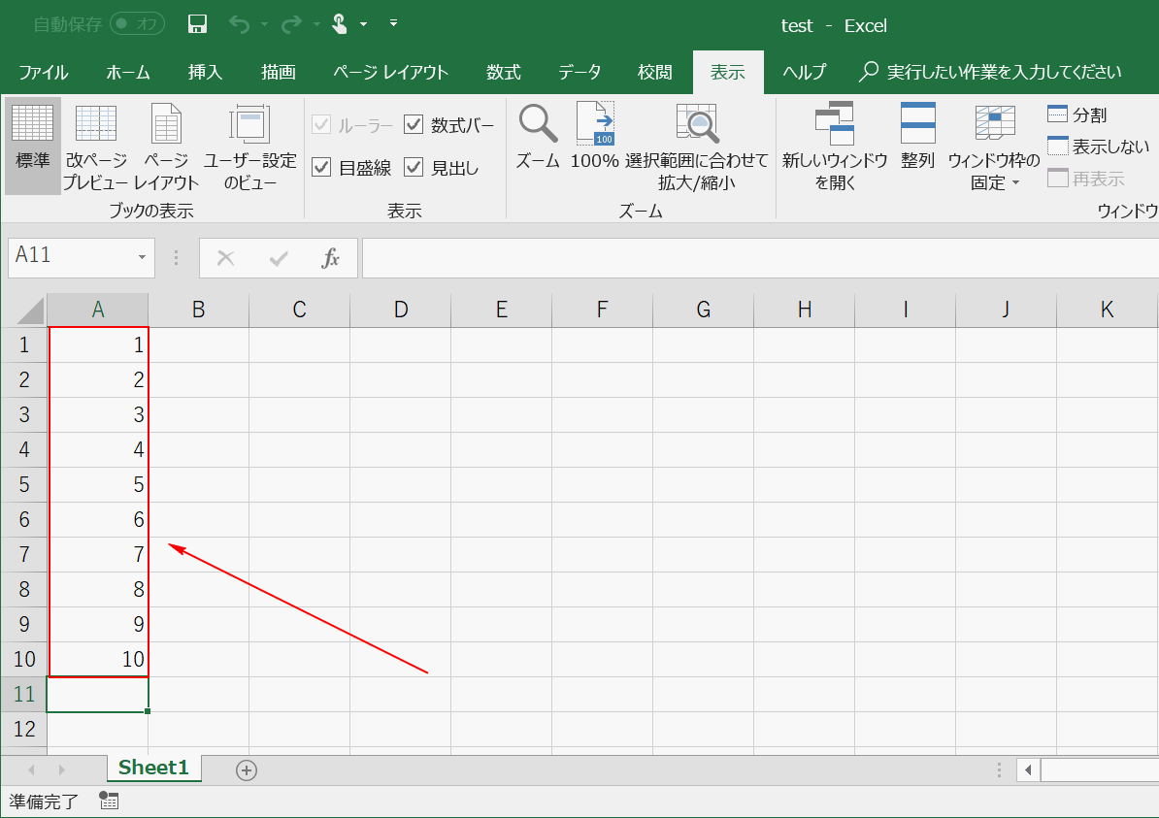
Task: Toggle the 見出し headings checkbox
Action: coord(414,168)
